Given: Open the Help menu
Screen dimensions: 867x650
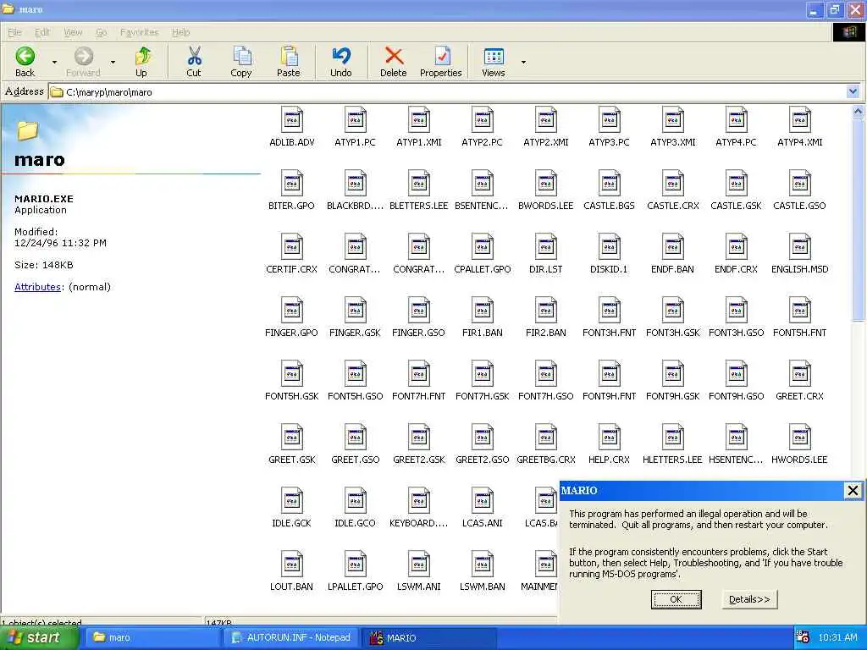Looking at the screenshot, I should pyautogui.click(x=180, y=32).
